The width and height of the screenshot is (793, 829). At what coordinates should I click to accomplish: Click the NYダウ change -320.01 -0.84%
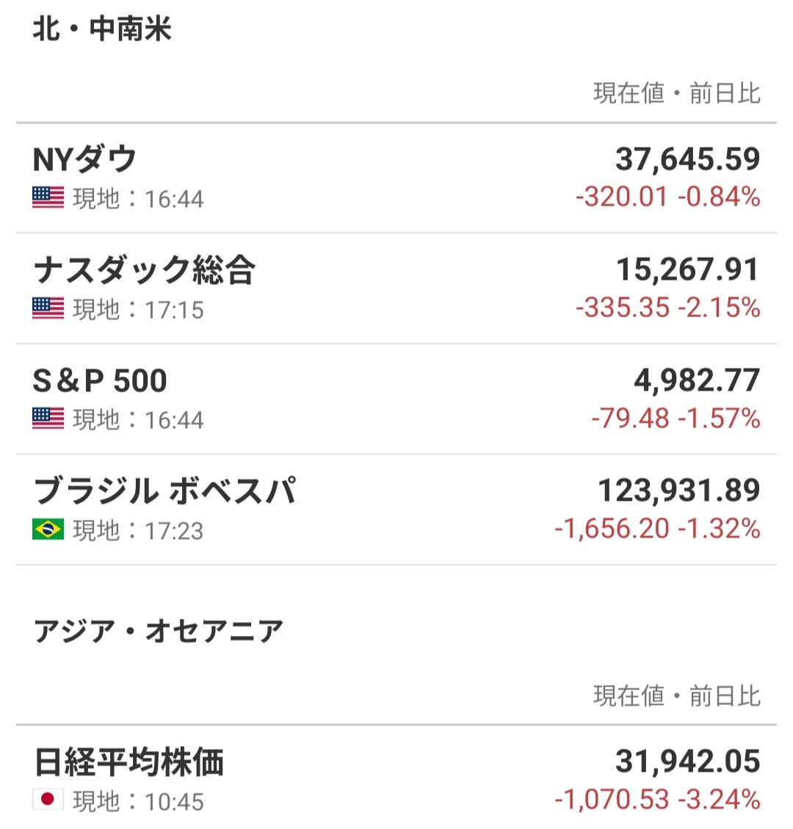pyautogui.click(x=668, y=197)
